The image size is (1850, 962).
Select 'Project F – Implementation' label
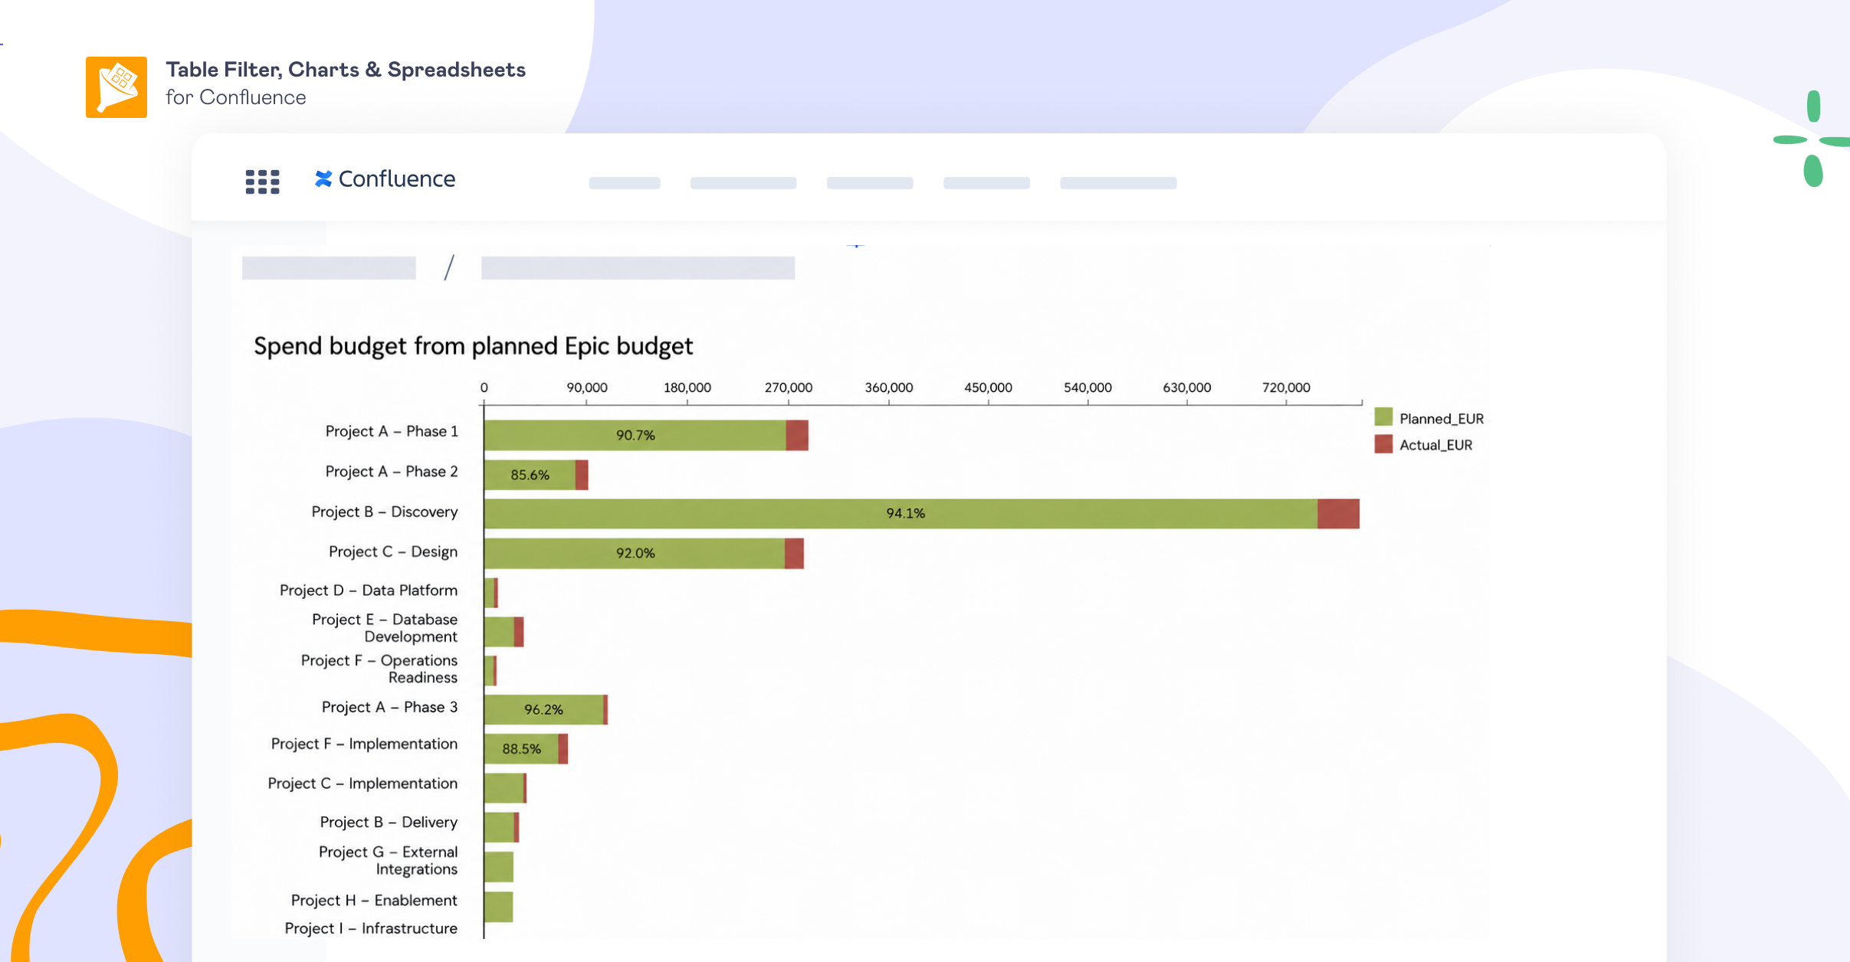(x=364, y=744)
